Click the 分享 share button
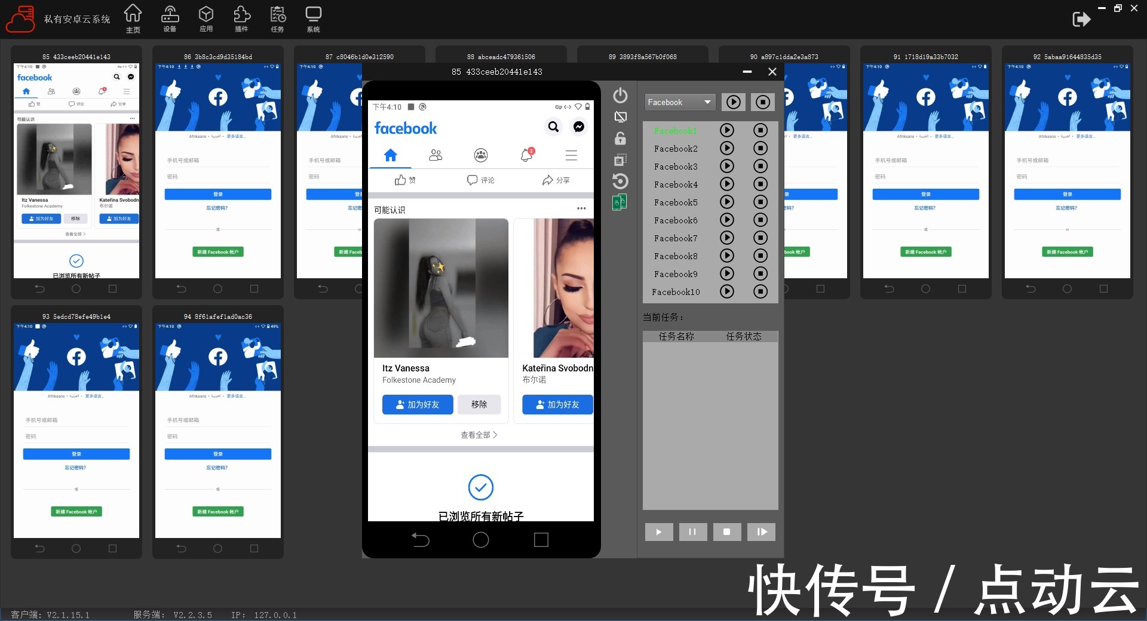Viewport: 1147px width, 621px height. pyautogui.click(x=556, y=180)
